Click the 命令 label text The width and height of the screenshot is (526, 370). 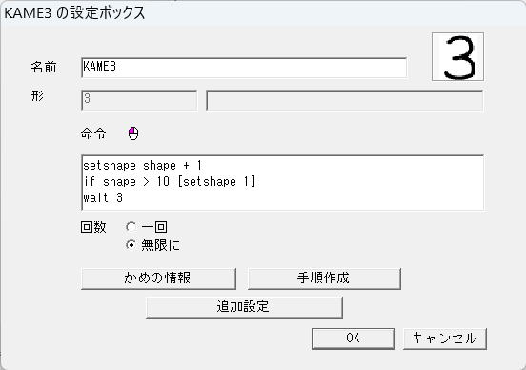(93, 134)
